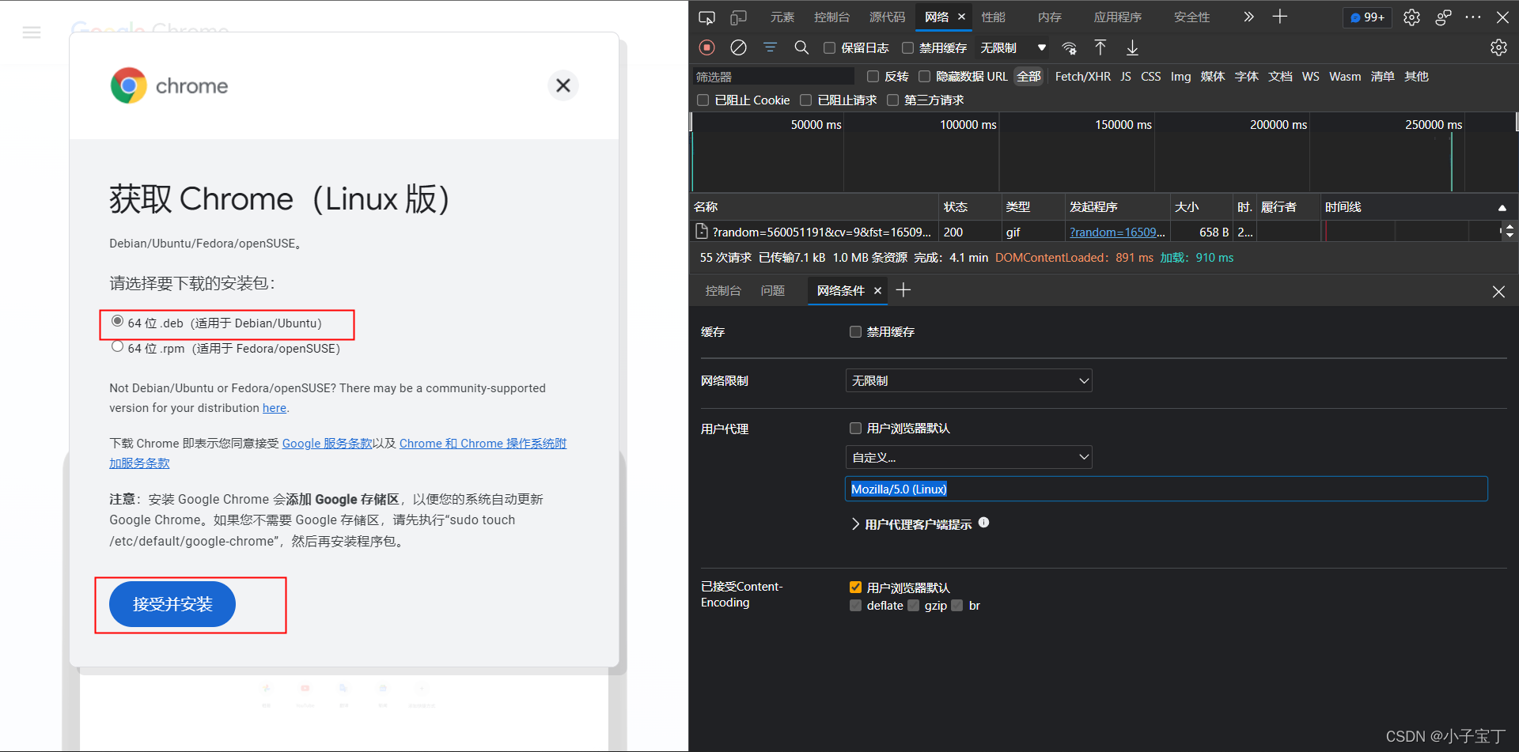1519x752 pixels.
Task: Focus the 筛选器 filter input
Action: click(774, 77)
